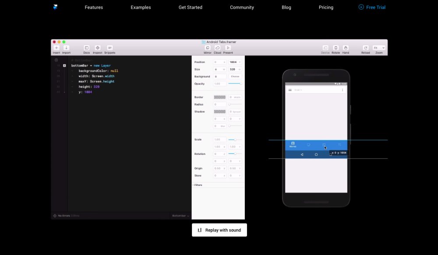Image resolution: width=438 pixels, height=255 pixels.
Task: Click the circle icon above code gutter
Action: [56, 60]
